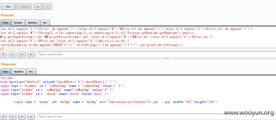Click the isHaveImg hidden input line
276x120 pixels.
[62, 86]
